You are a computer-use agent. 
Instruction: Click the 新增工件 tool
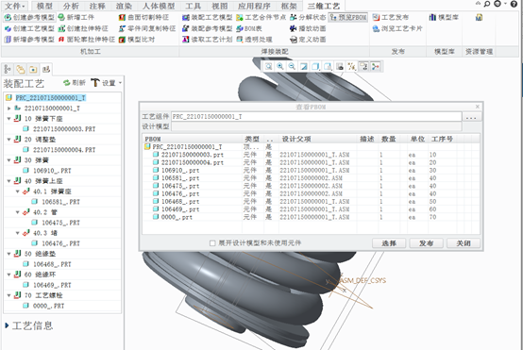[76, 17]
